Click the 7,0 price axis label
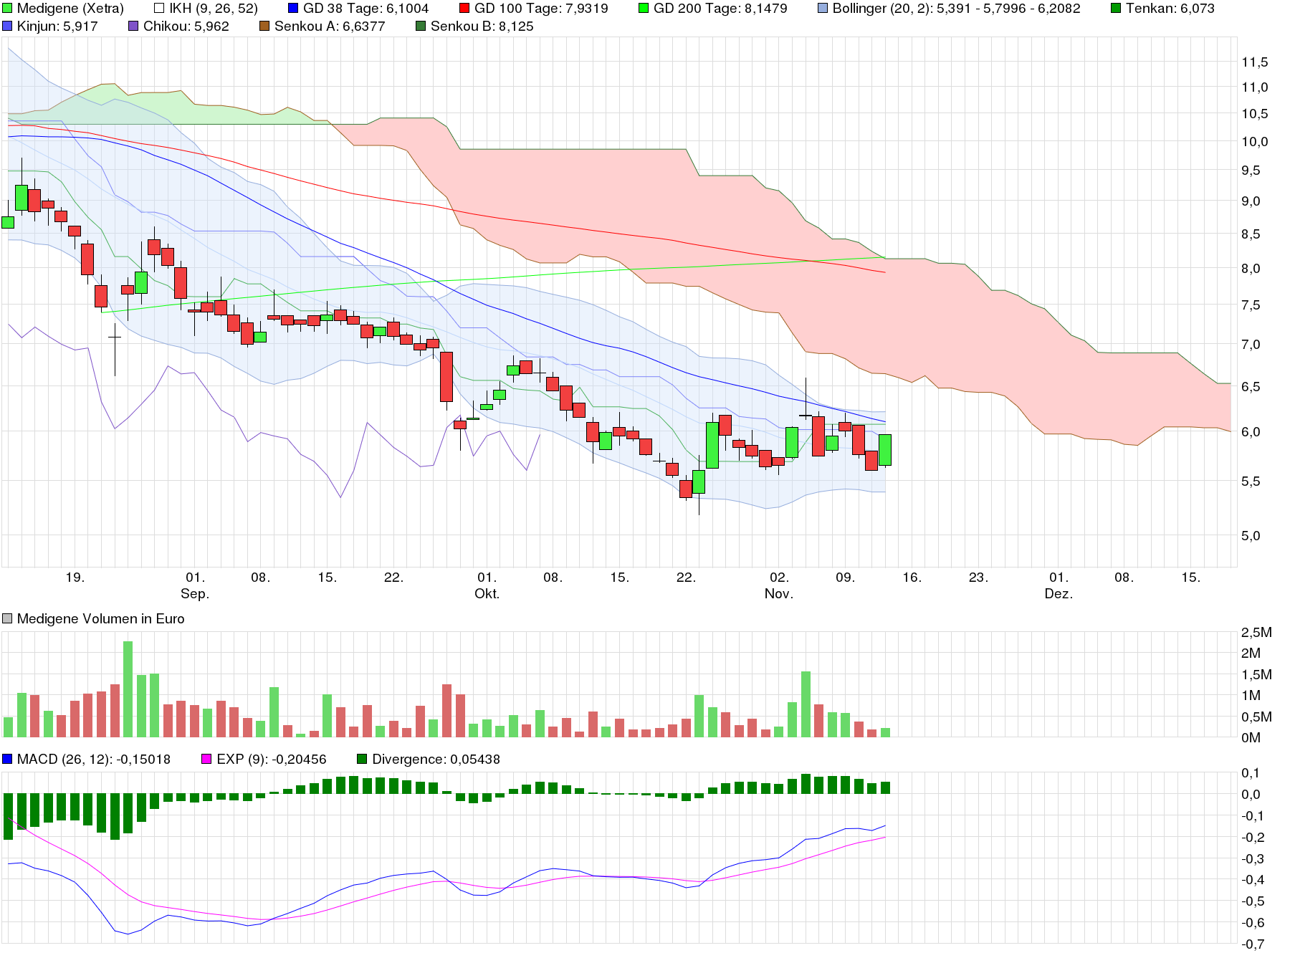The image size is (1290, 958). pos(1251,345)
